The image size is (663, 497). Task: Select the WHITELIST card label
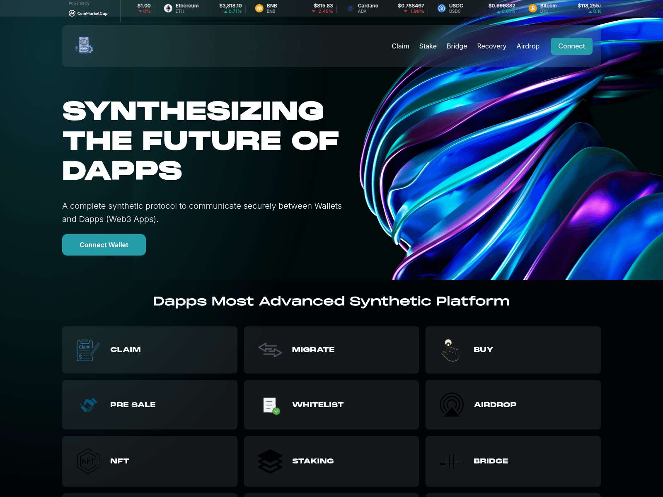click(318, 405)
